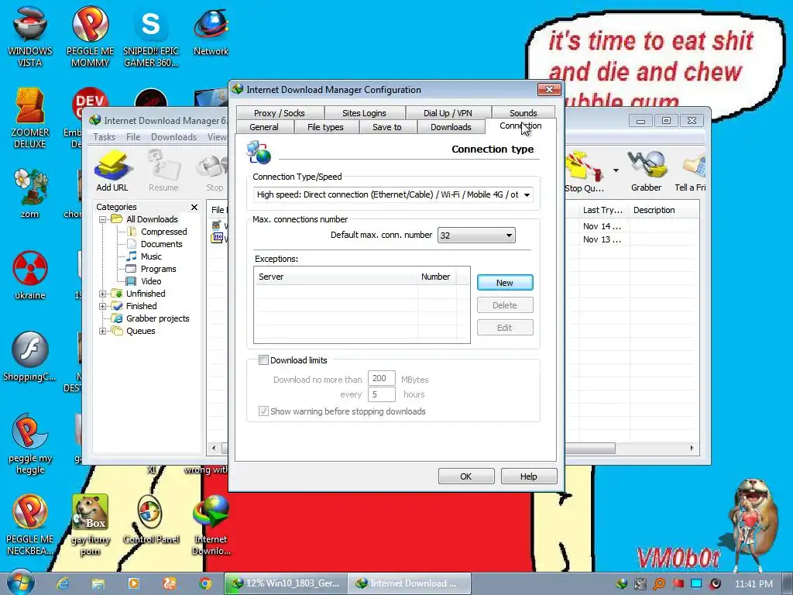Switch to 12% Win10_1803 taskbar window
Screen dimensions: 793x595
286,583
